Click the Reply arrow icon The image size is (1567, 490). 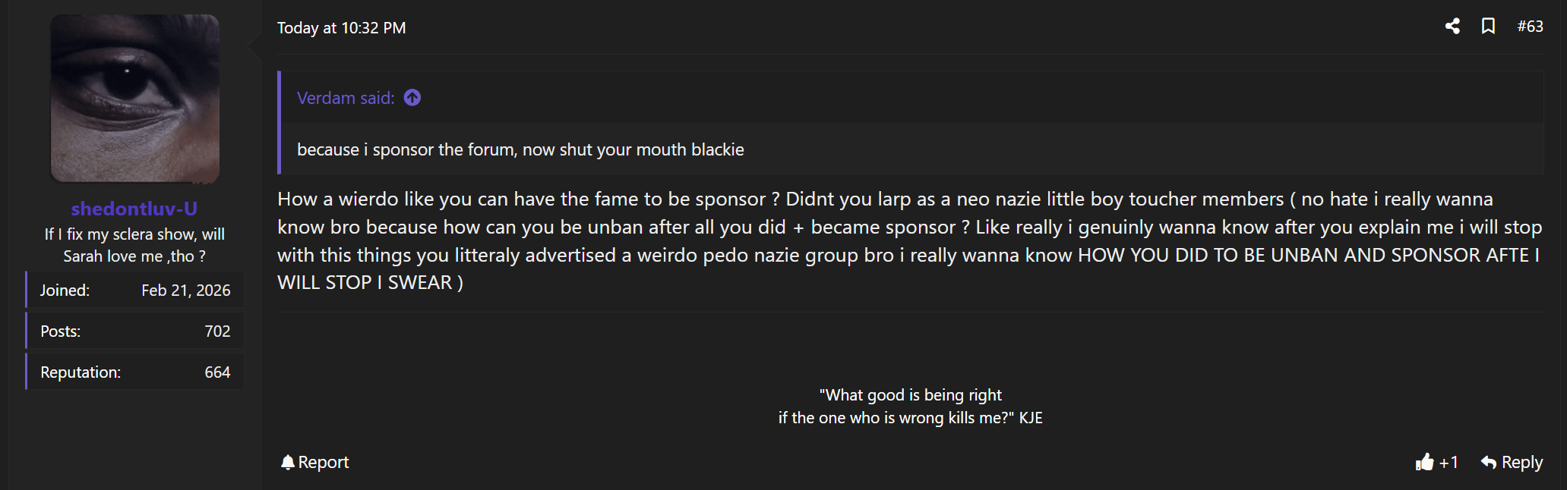tap(1489, 462)
